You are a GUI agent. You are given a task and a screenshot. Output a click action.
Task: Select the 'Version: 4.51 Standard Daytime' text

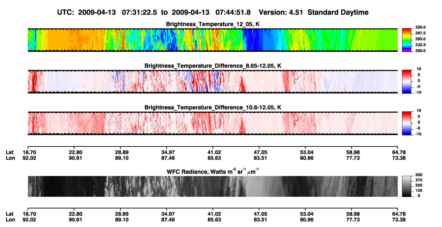coord(313,12)
